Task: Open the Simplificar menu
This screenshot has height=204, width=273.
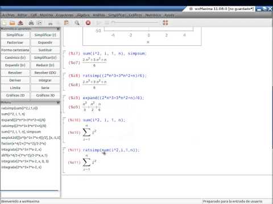Action: (x=117, y=15)
